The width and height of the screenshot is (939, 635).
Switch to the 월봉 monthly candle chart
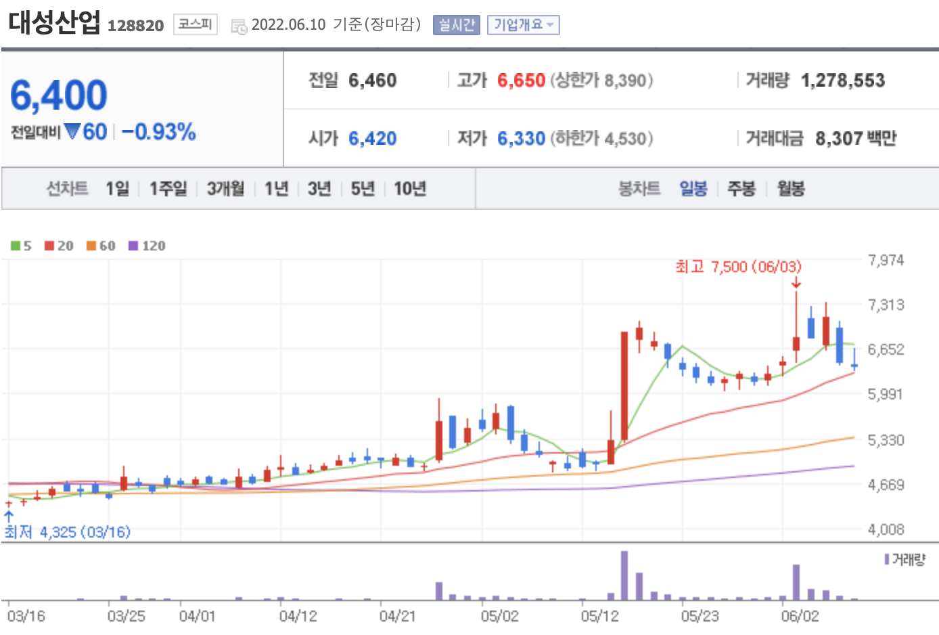click(x=790, y=188)
